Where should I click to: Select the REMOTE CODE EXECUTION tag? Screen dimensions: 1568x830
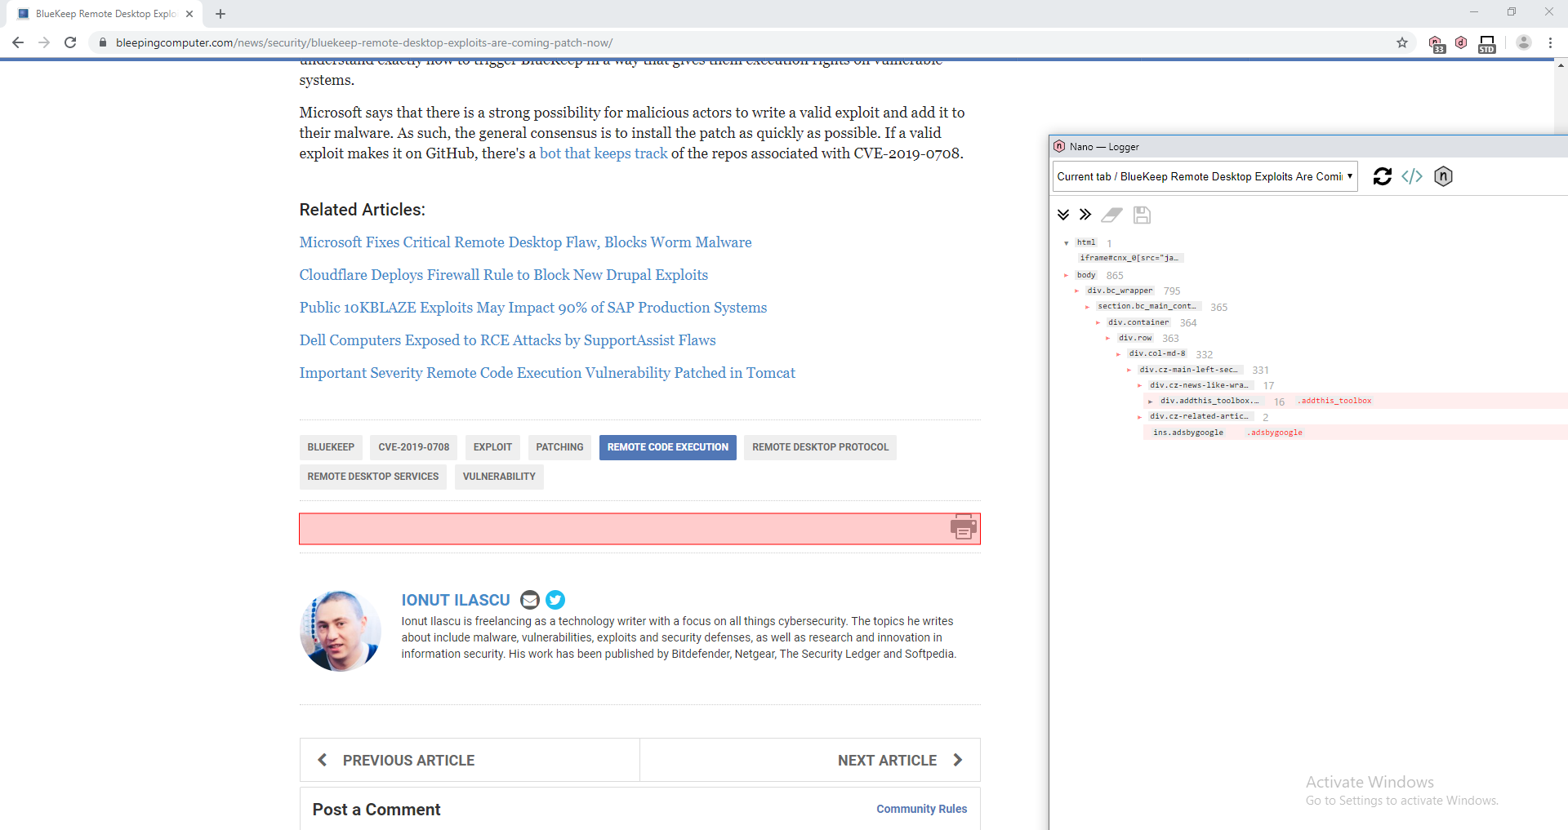[x=667, y=447]
